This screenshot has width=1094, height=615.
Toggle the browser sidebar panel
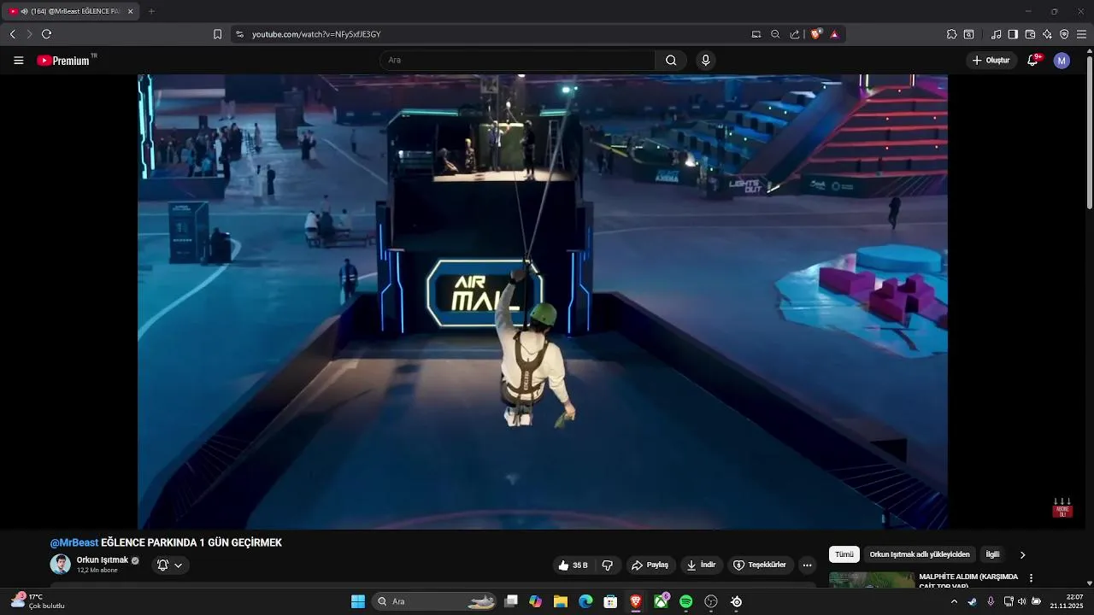(x=1013, y=34)
